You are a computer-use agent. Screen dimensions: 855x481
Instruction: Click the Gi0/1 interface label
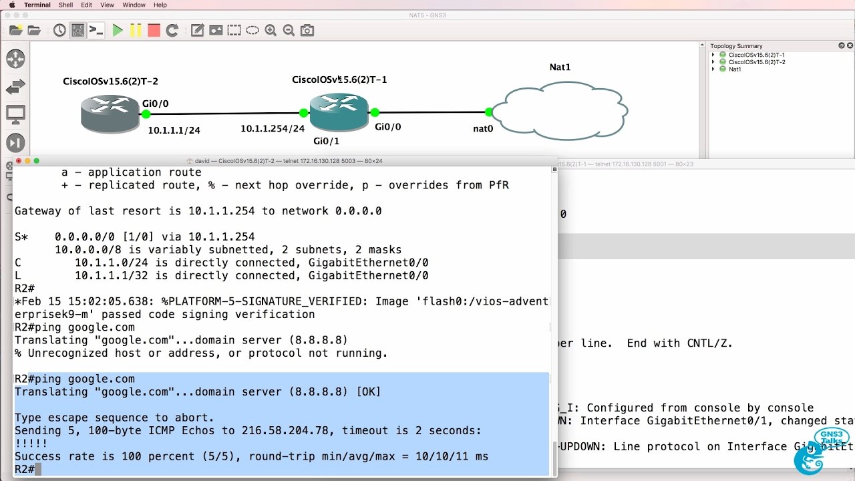pyautogui.click(x=327, y=141)
